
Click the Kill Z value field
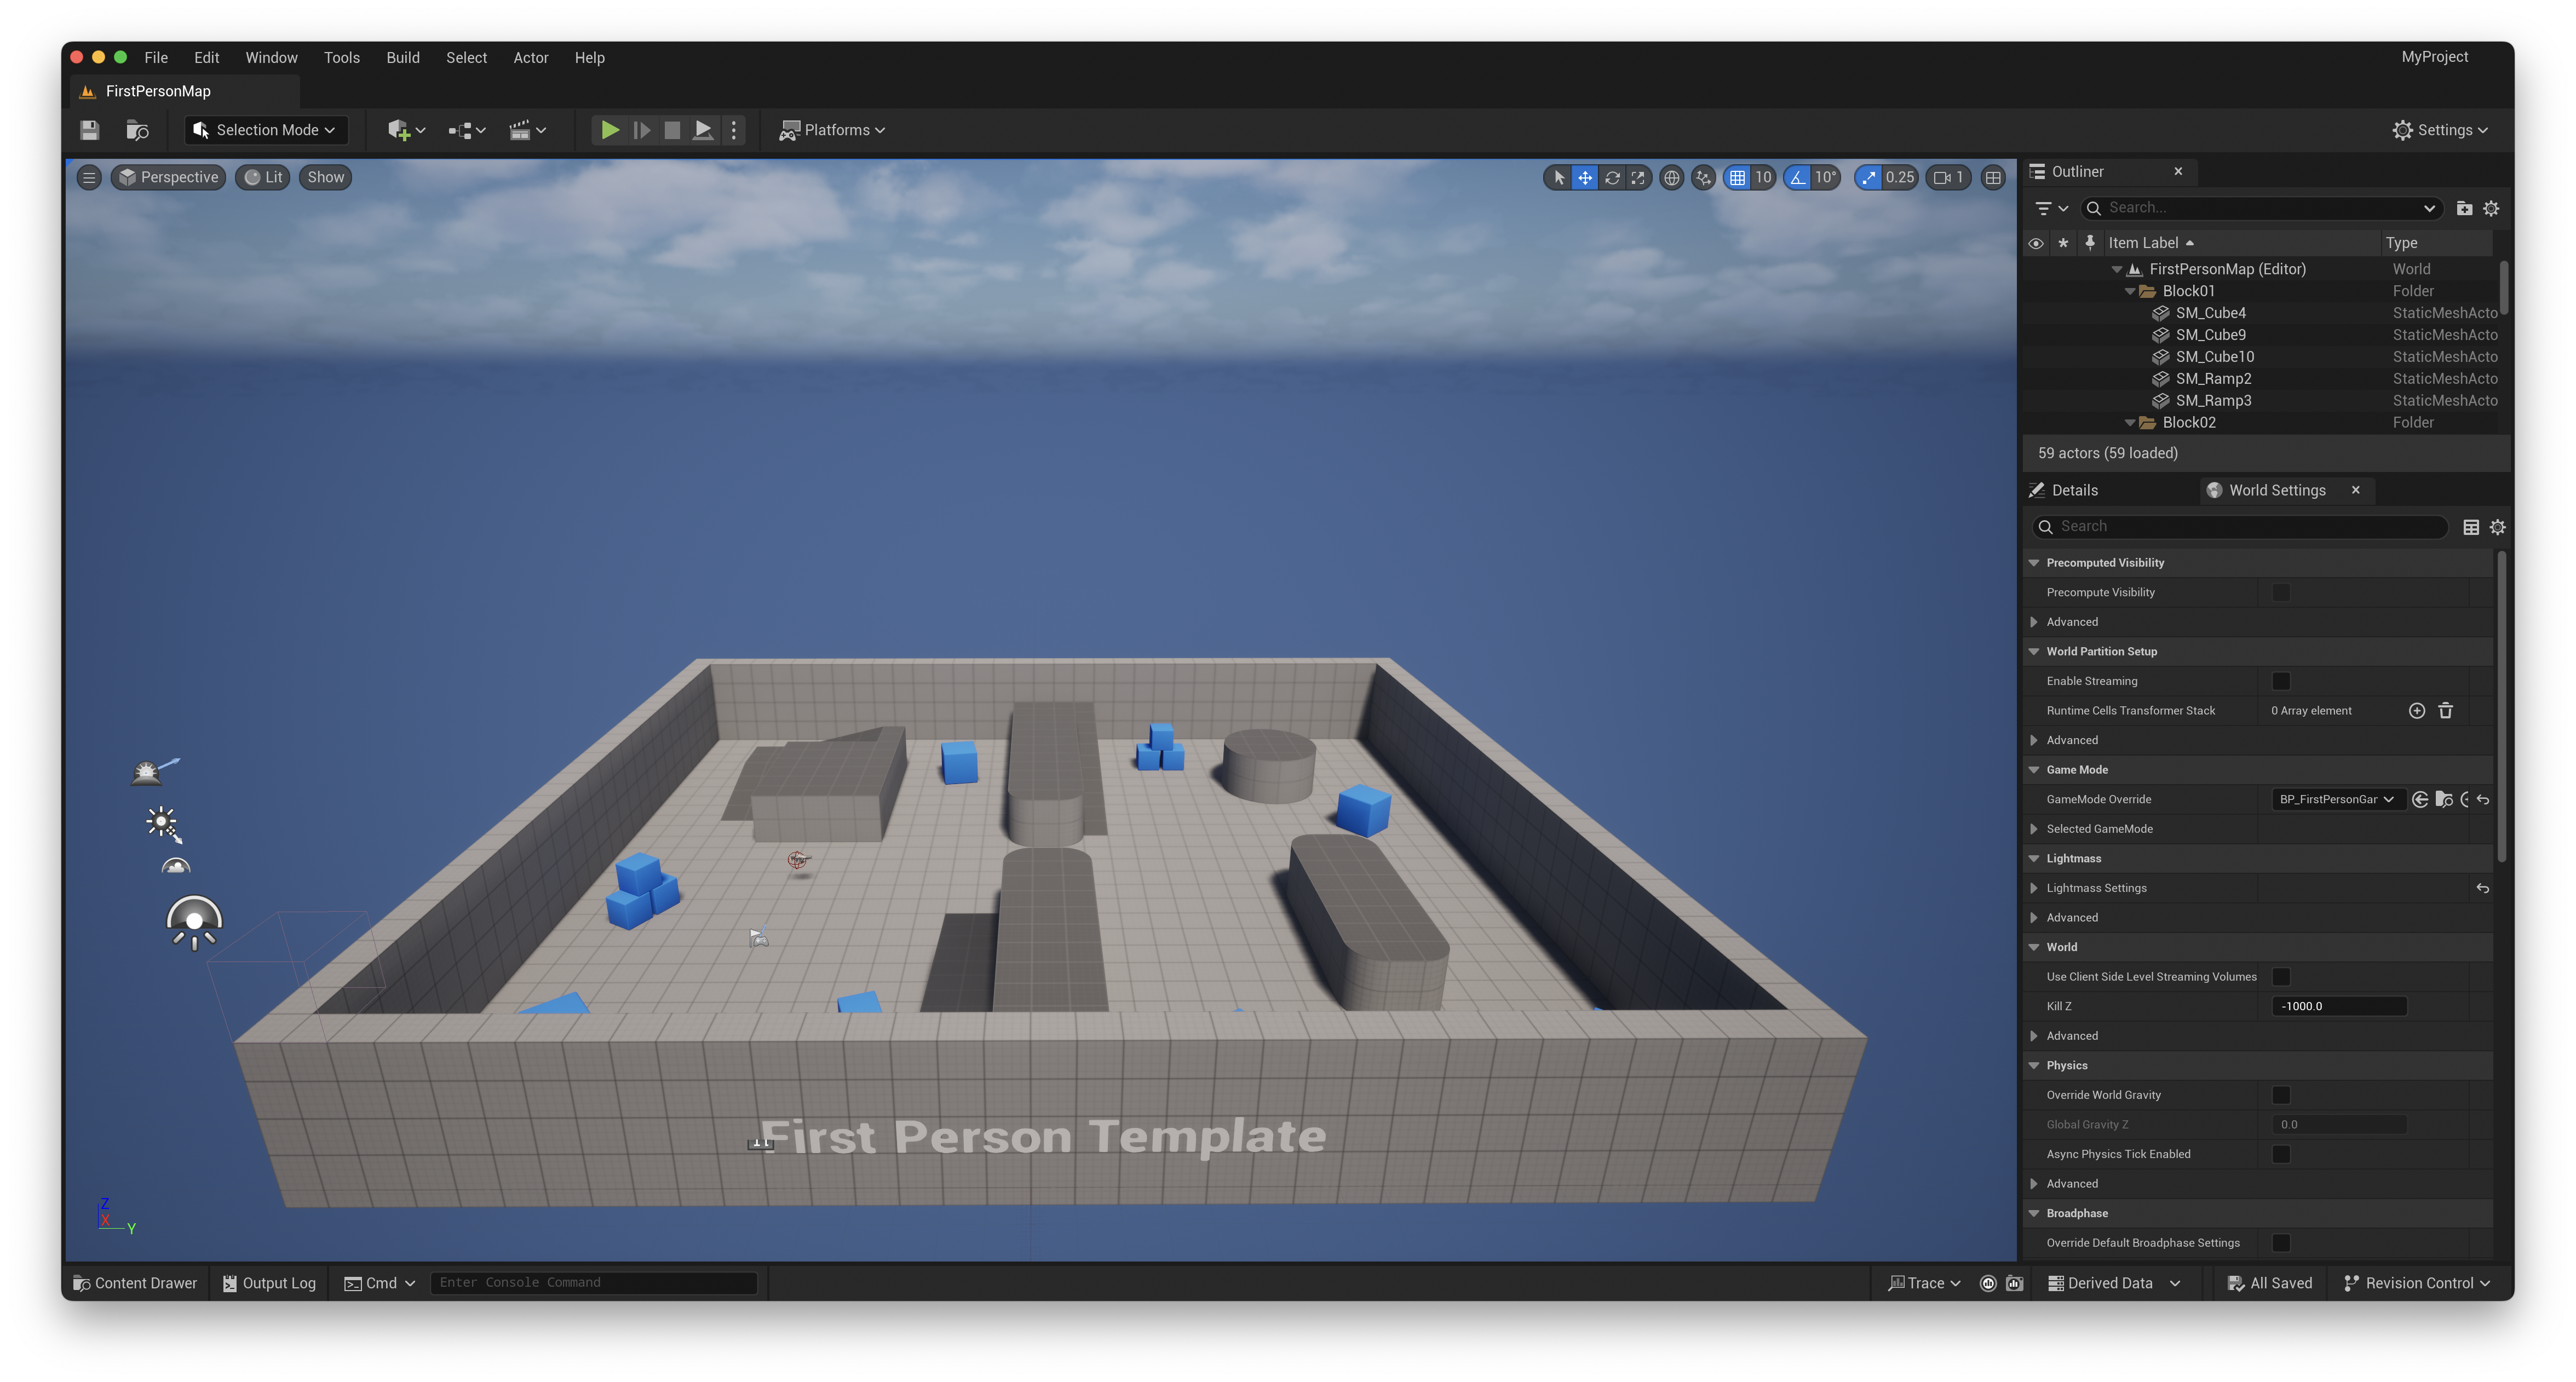click(x=2338, y=1006)
